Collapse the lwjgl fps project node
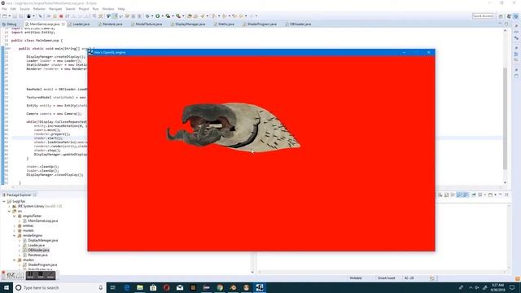Image resolution: width=521 pixels, height=293 pixels. coord(4,201)
